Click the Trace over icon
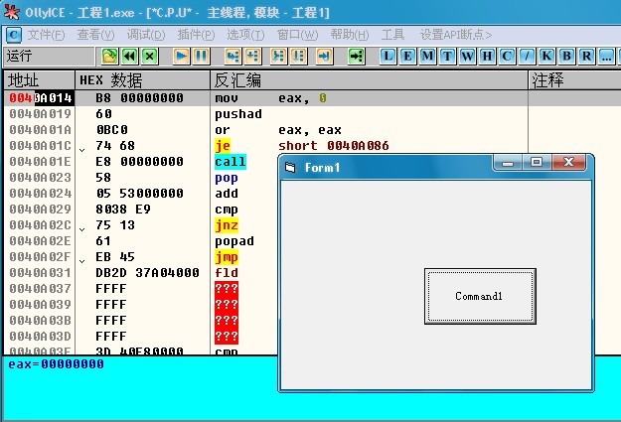Screen dimensions: 621x422 299,56
